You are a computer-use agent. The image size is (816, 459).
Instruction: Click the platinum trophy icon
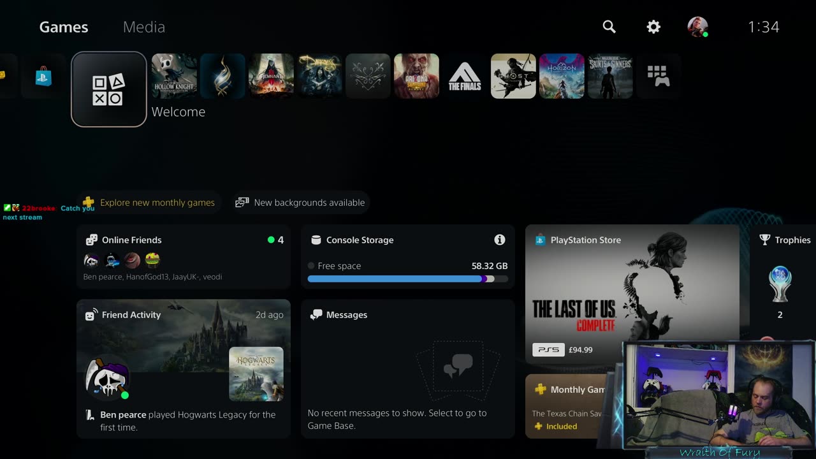tap(780, 284)
